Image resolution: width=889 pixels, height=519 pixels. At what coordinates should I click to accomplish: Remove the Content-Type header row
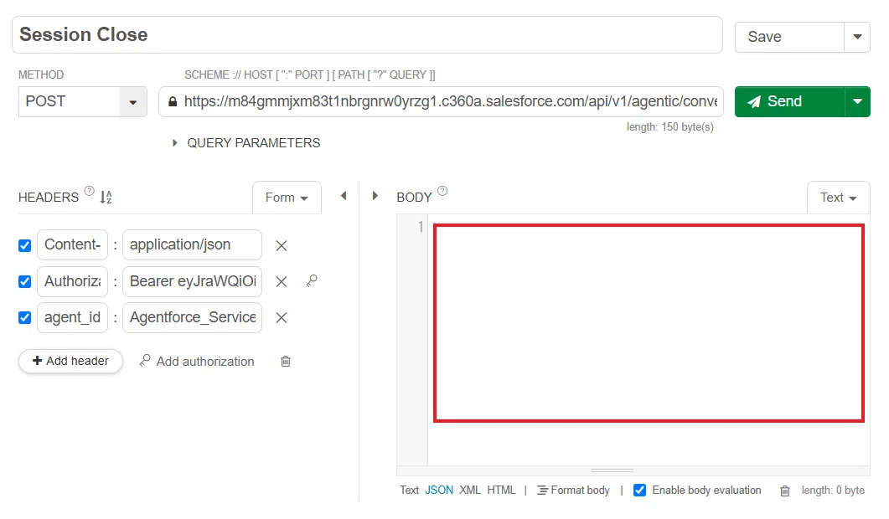click(282, 245)
